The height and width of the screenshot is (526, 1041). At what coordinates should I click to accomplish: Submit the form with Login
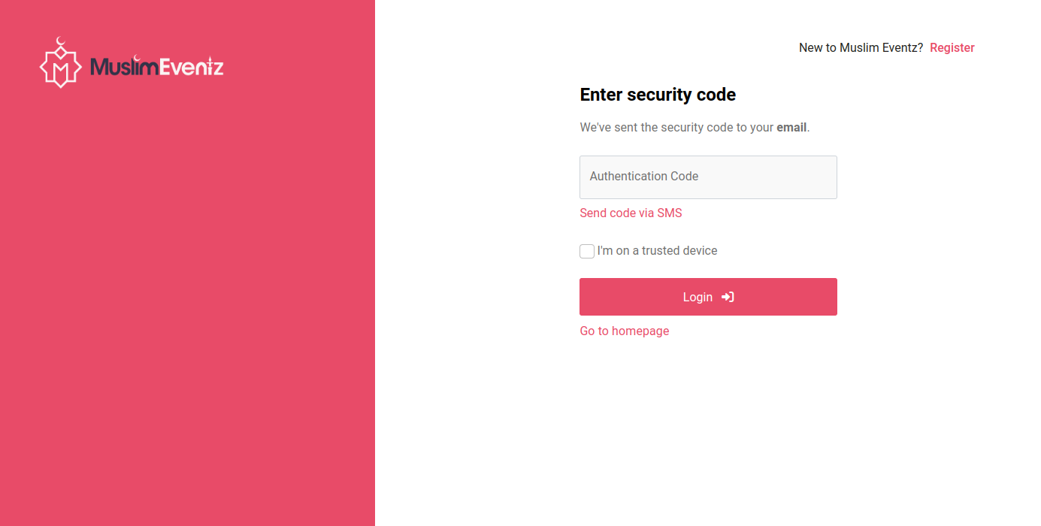pyautogui.click(x=708, y=297)
